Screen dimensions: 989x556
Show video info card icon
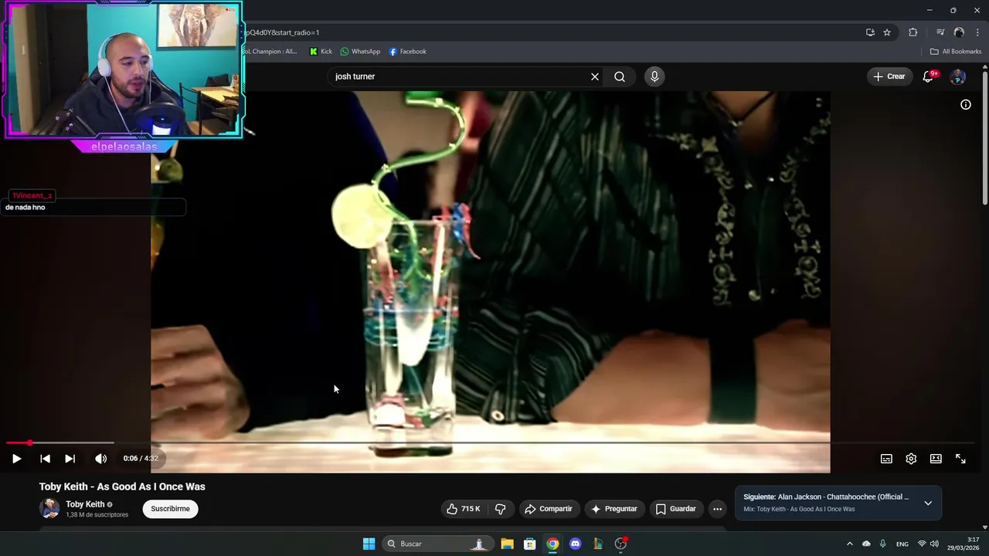click(966, 104)
